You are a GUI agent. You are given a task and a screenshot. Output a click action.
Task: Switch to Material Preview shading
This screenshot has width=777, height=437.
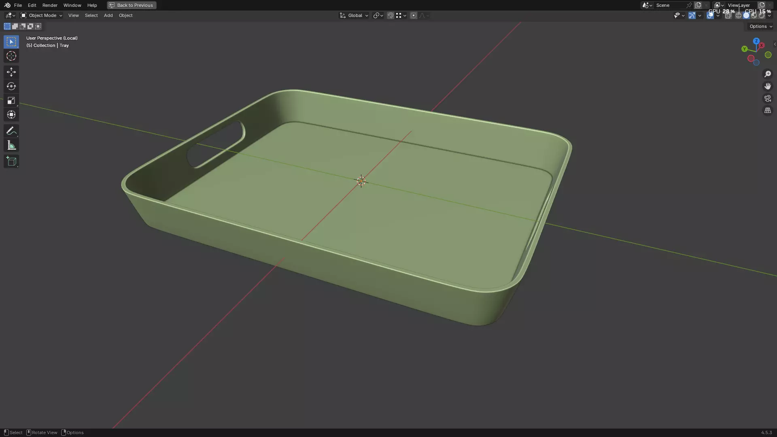point(754,15)
